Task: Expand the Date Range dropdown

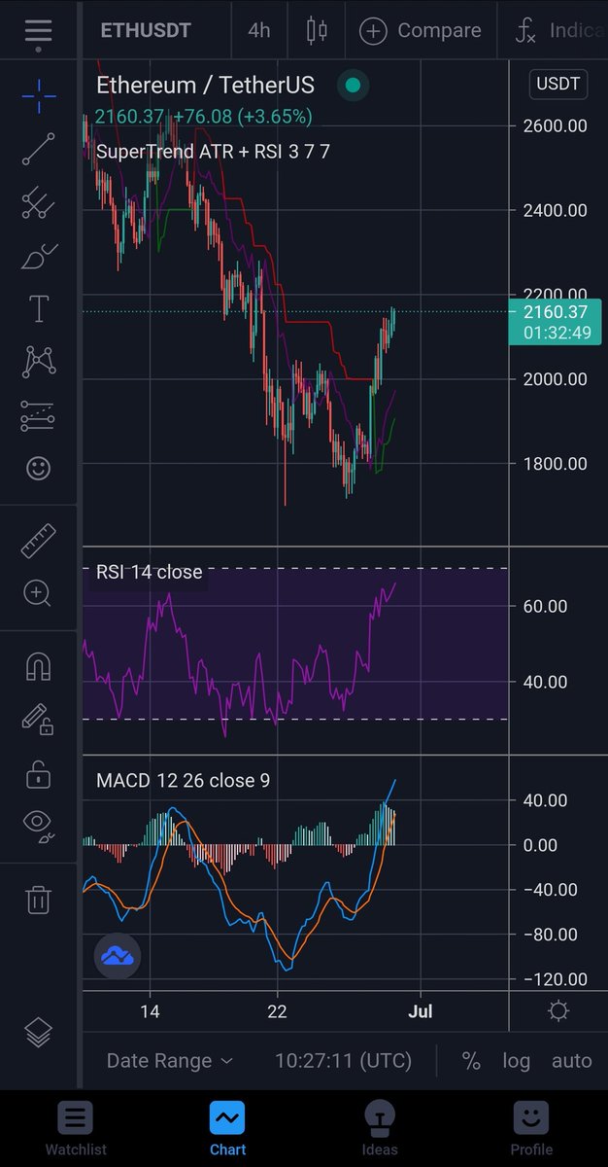Action: coord(170,1060)
